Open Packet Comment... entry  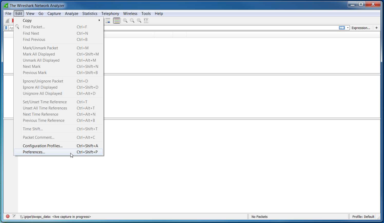click(59, 137)
